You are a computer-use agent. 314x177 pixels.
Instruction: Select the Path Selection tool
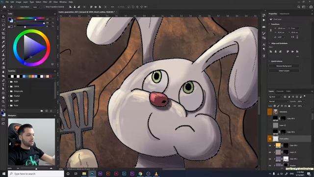(x=3, y=88)
